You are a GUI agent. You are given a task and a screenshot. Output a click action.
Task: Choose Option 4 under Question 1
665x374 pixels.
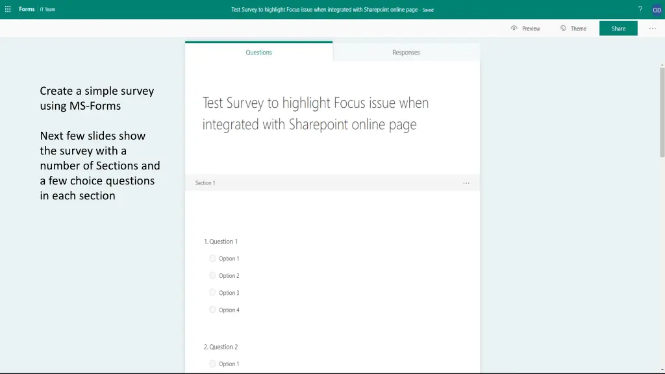pyautogui.click(x=212, y=310)
